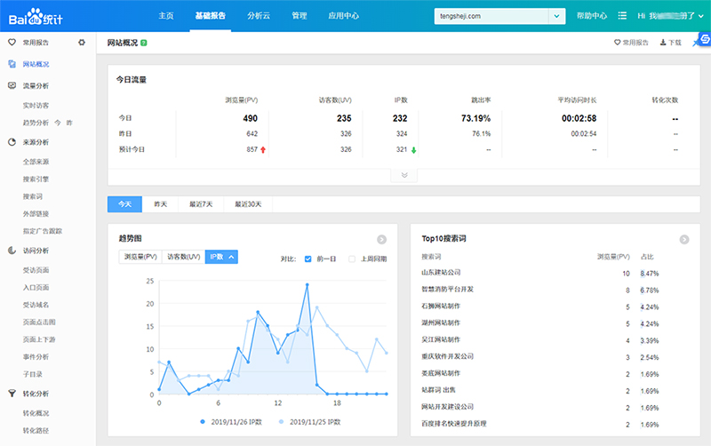711x446 pixels.
Task: Switch to the 最近7天 date tab
Action: point(201,204)
